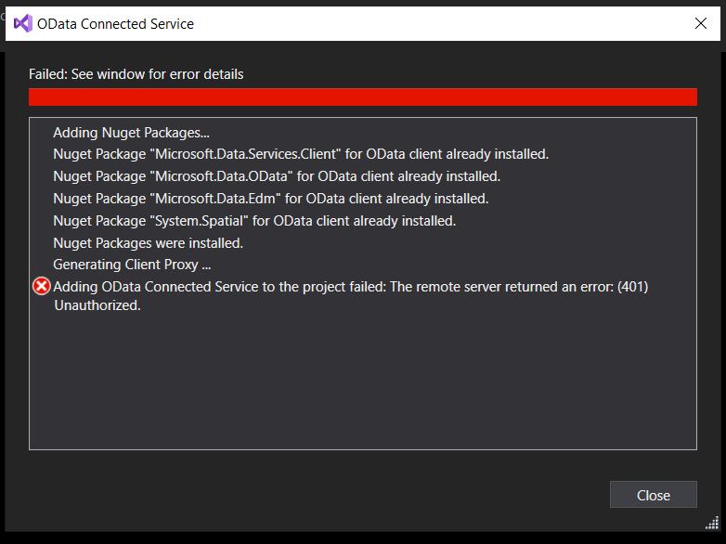Screen dimensions: 726x544
Task: Click the resize grip in the corner
Action: [712, 523]
